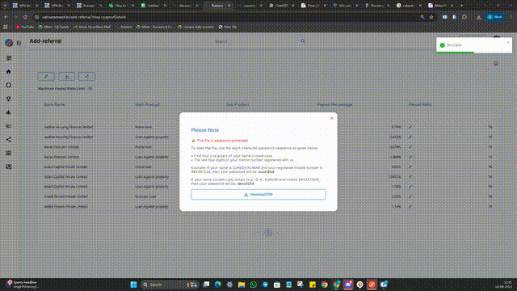Toggle the sidebar menu icon beside the logo
Viewport: 517px width, 291px height.
click(19, 43)
